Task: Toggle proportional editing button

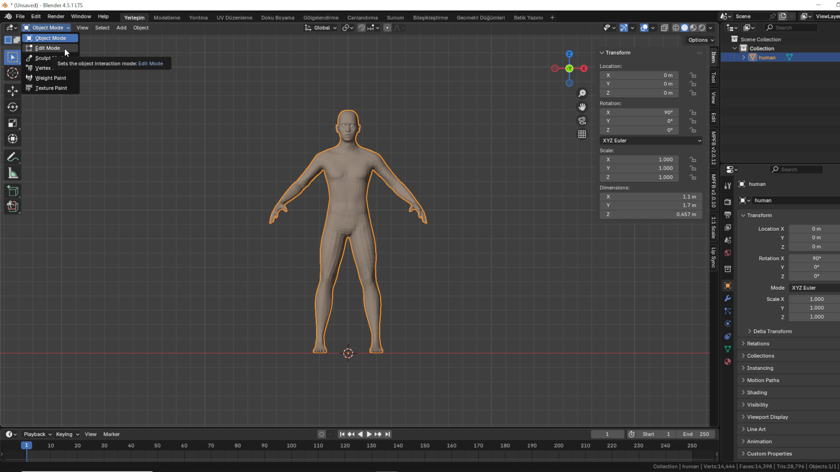Action: pos(387,28)
